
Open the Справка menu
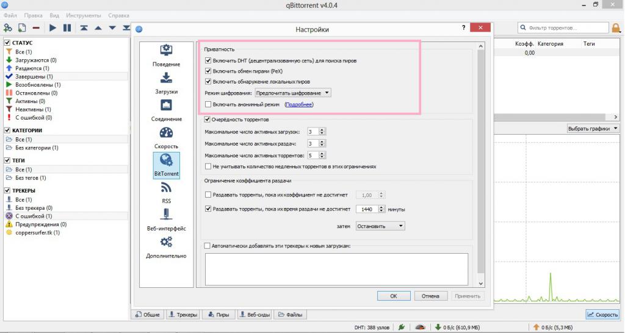coord(118,15)
